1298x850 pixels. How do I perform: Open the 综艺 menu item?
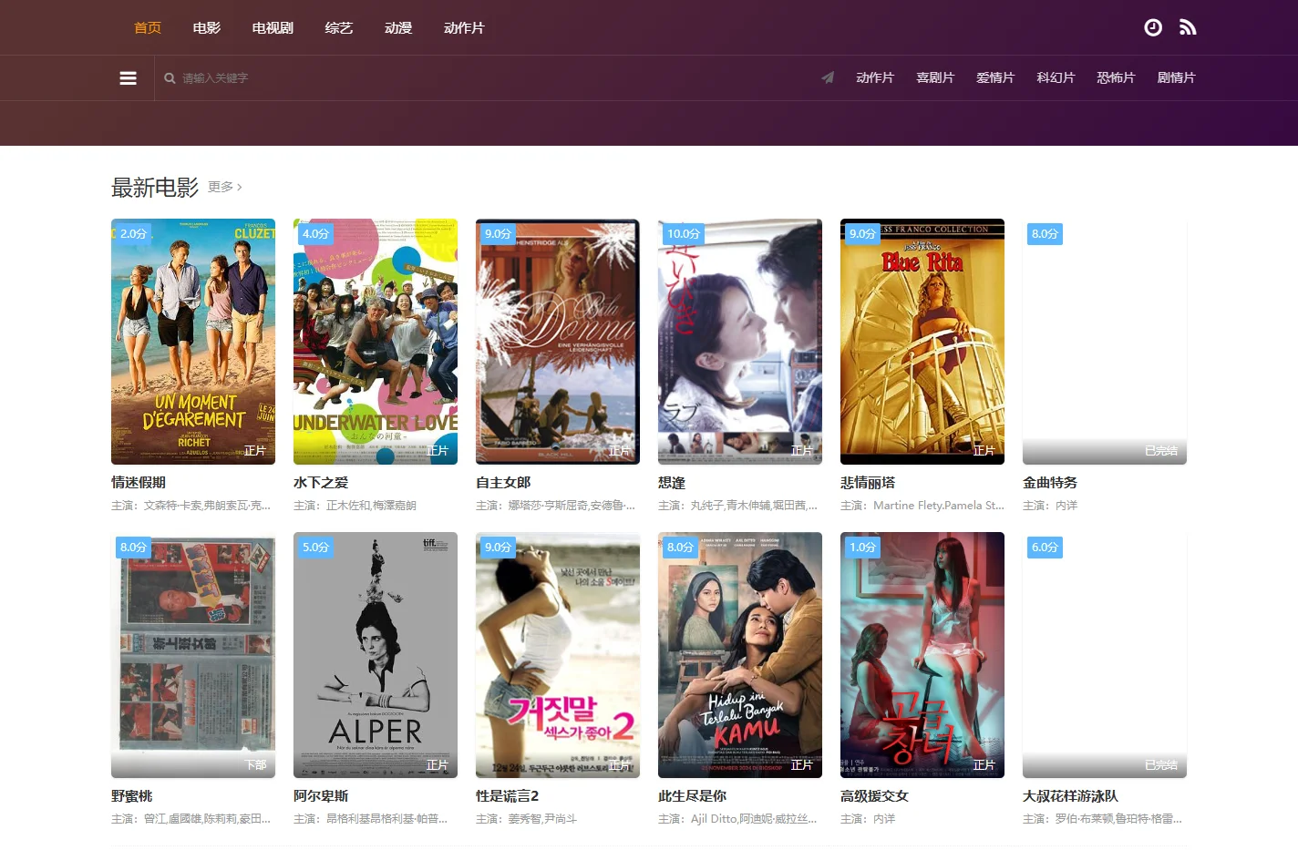tap(339, 28)
